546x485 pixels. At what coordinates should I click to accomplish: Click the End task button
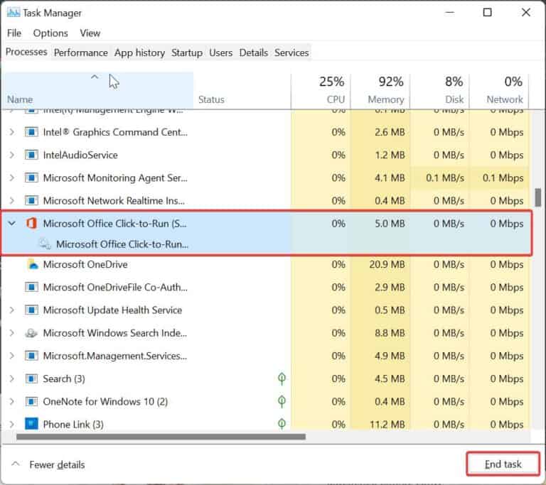pos(503,464)
